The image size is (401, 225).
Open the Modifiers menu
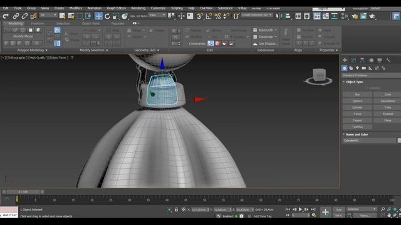pyautogui.click(x=76, y=8)
